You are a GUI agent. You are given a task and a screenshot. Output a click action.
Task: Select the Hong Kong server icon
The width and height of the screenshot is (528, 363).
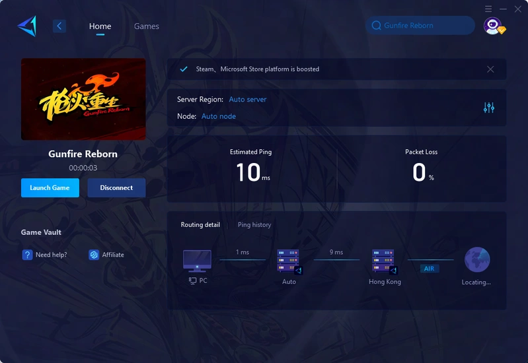coord(385,261)
